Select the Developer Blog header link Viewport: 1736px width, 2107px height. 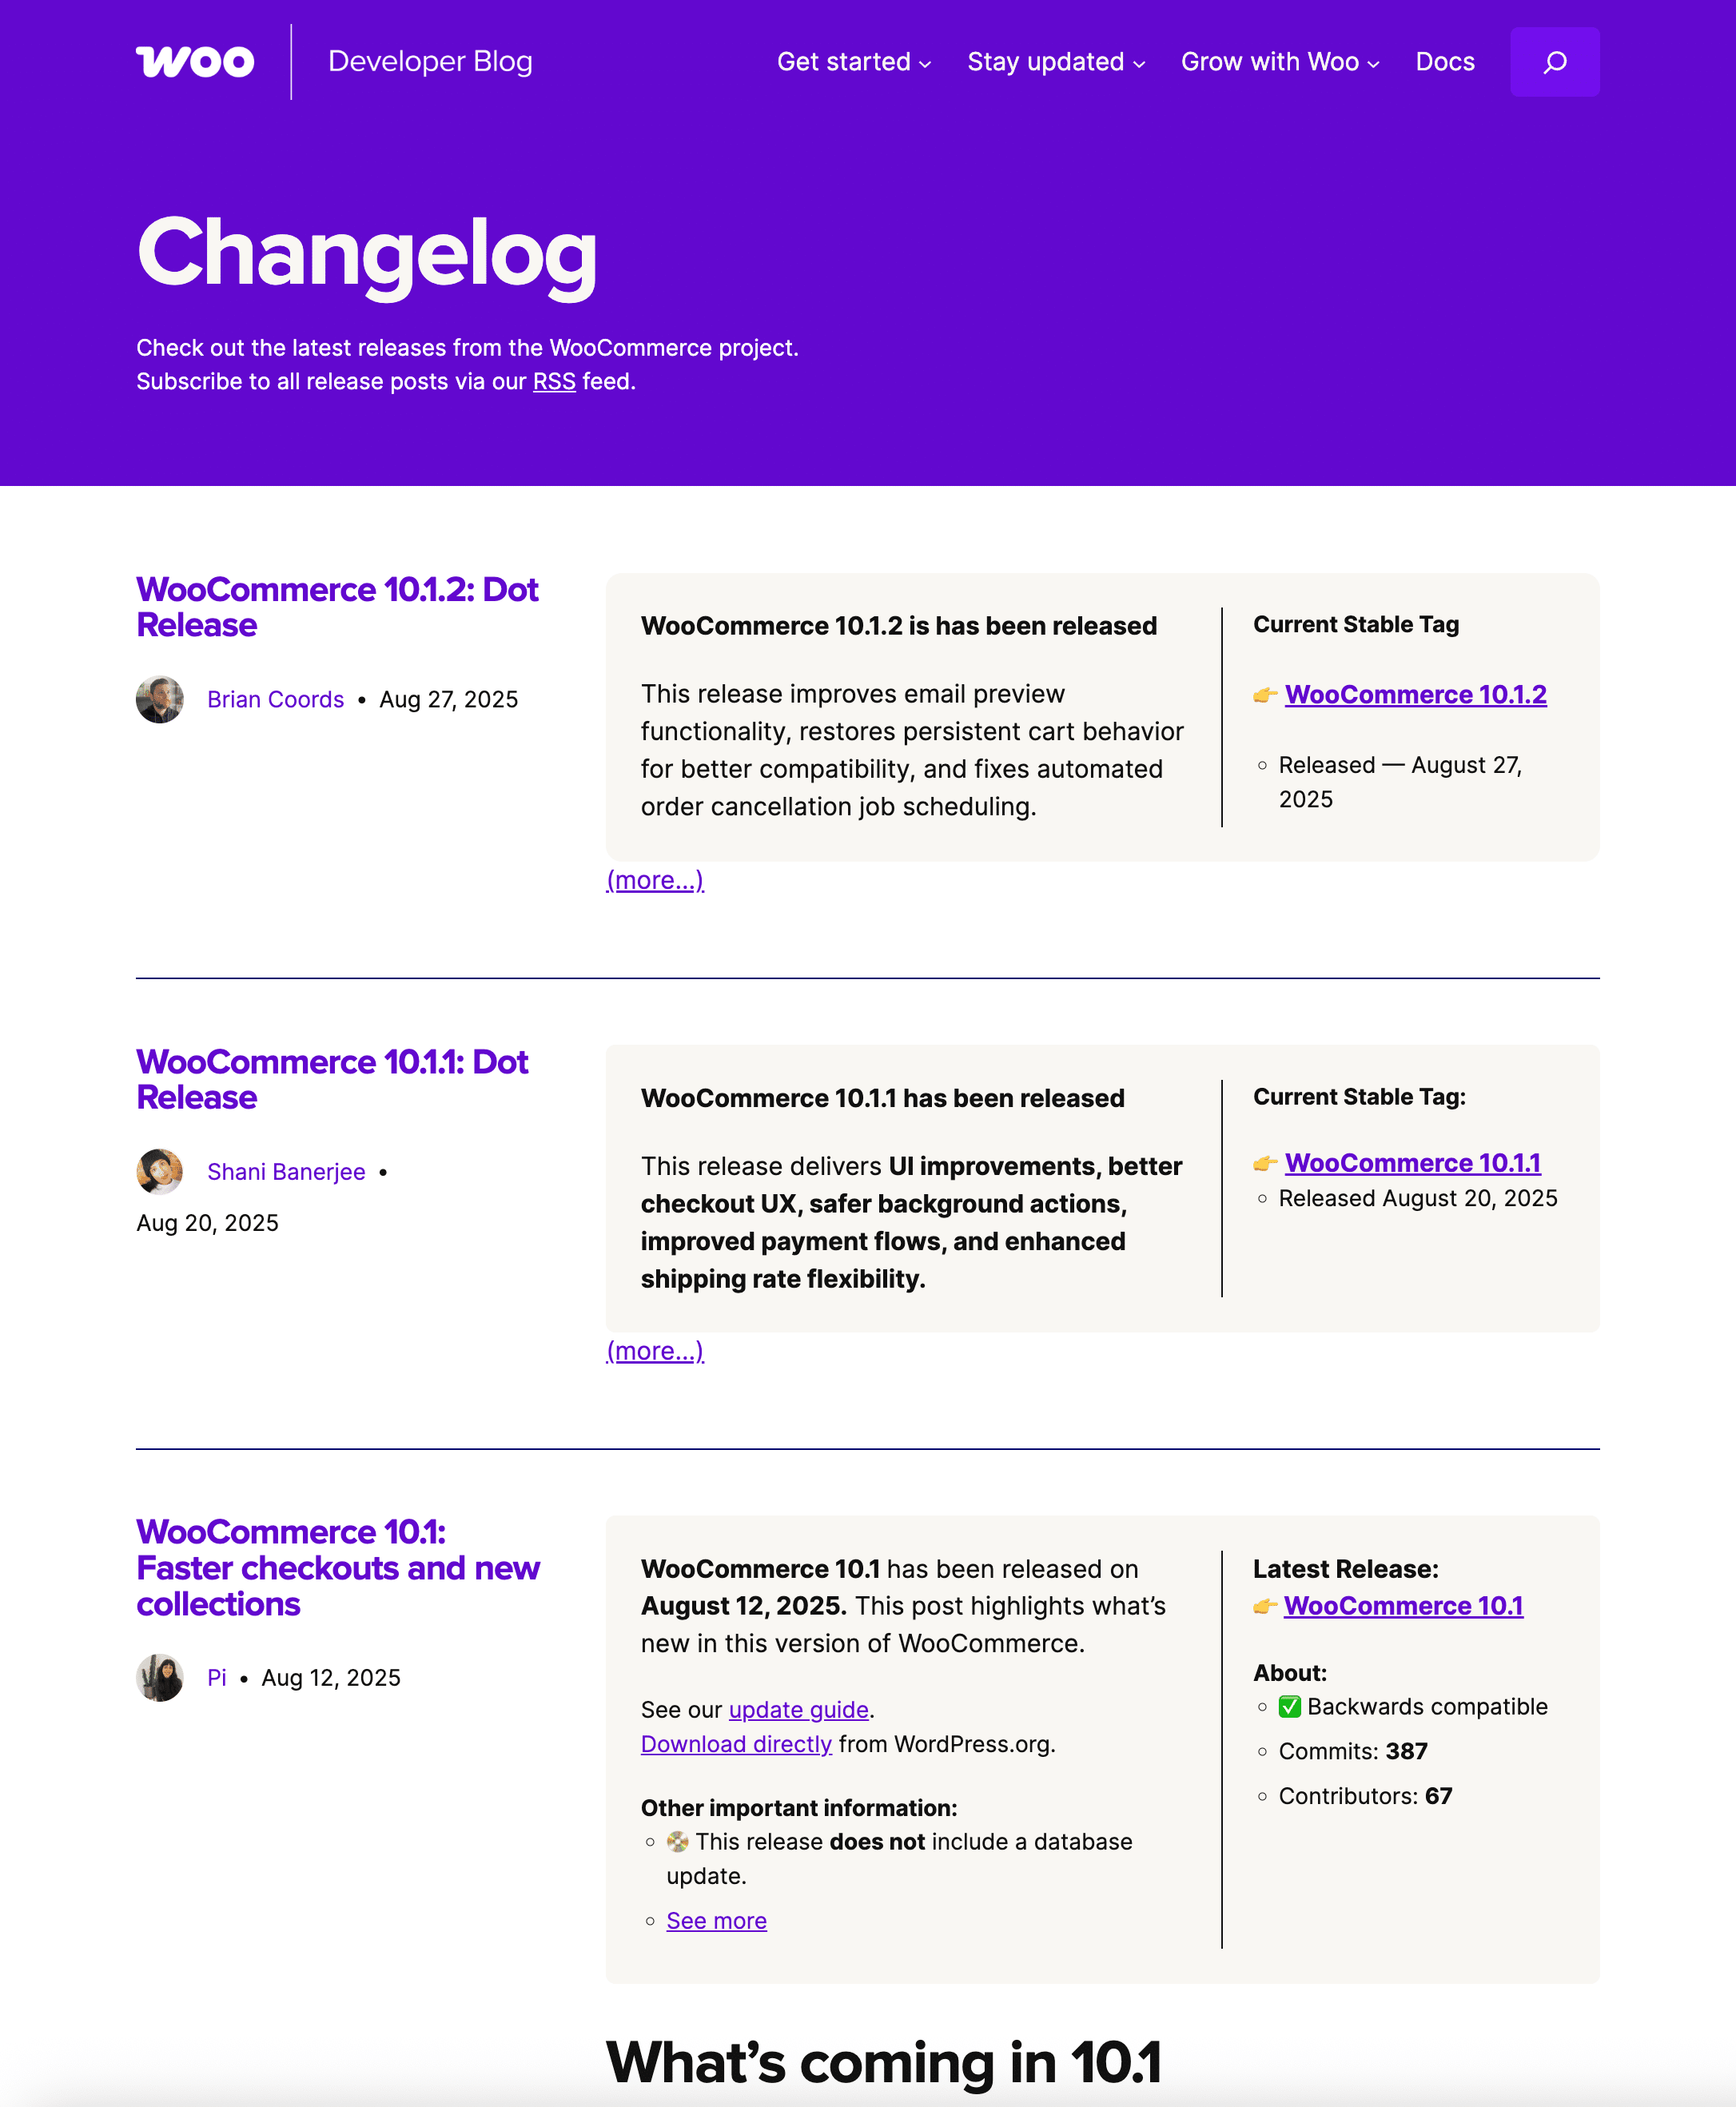(431, 61)
